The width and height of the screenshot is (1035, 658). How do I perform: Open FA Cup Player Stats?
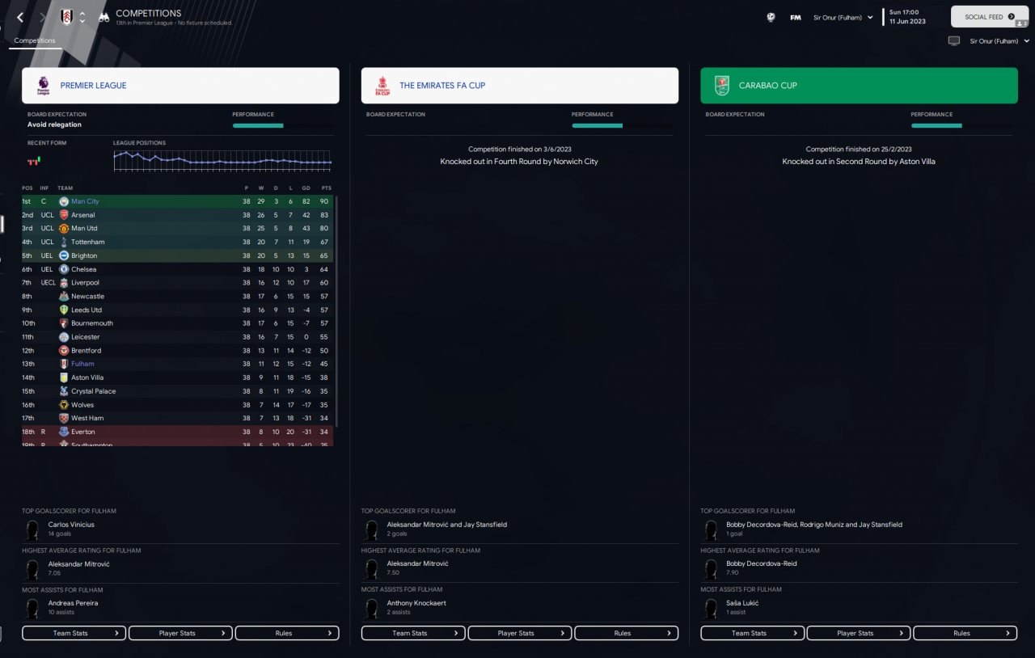(520, 633)
